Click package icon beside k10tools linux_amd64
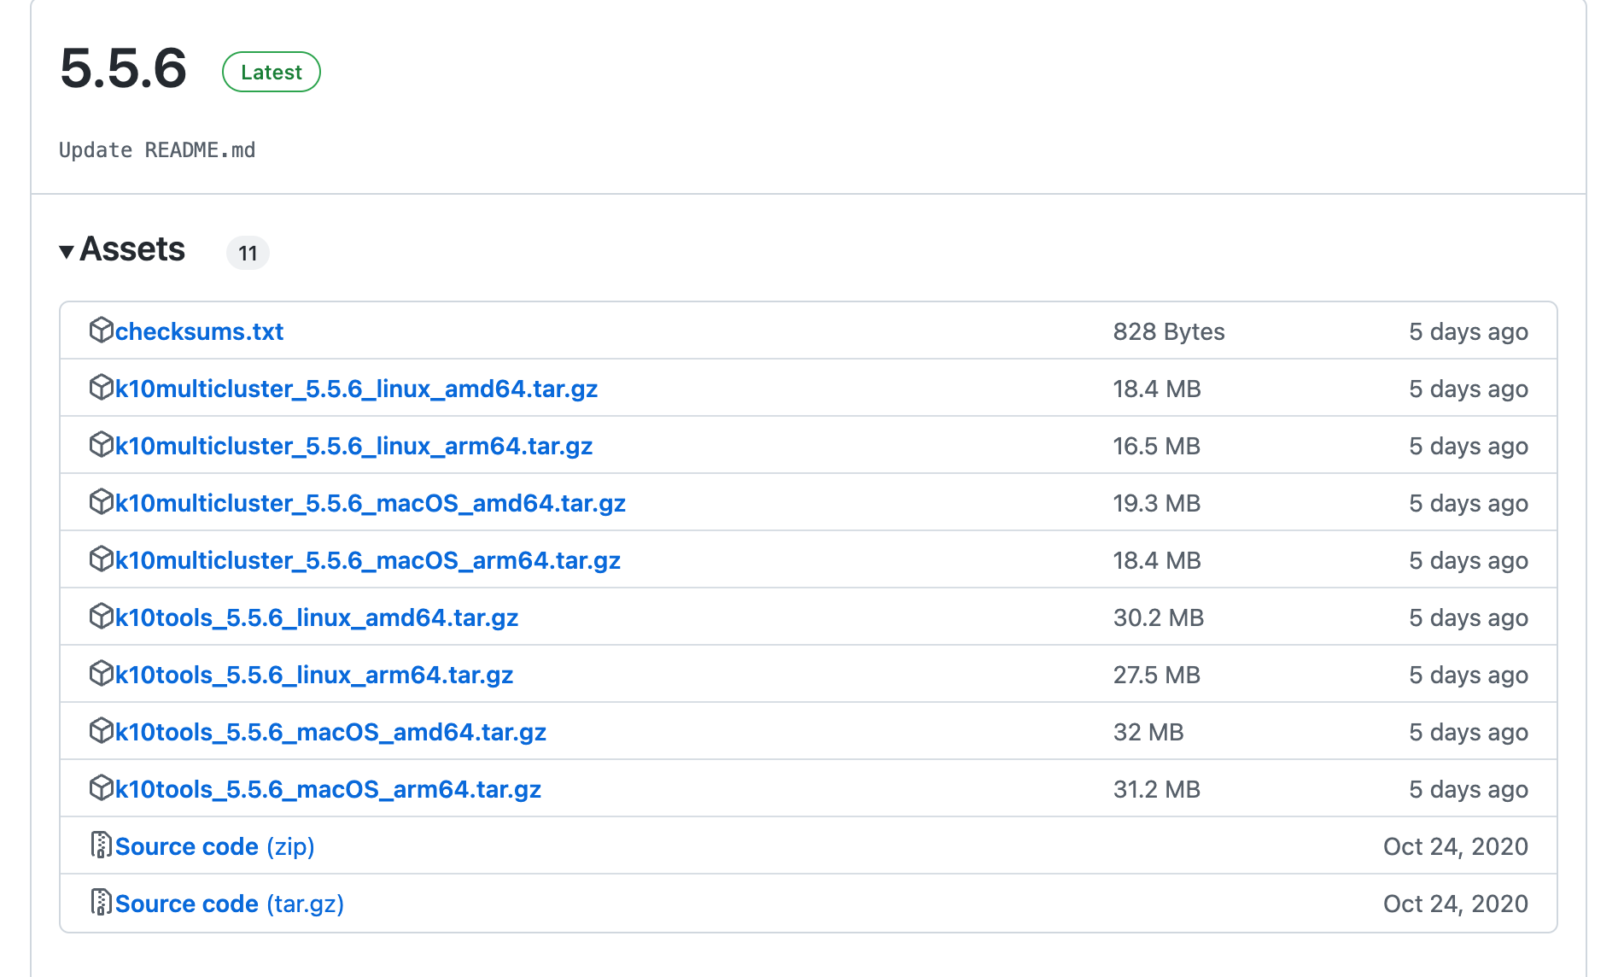 coord(102,616)
